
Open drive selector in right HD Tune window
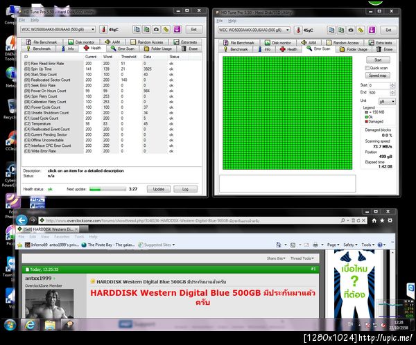click(x=254, y=30)
